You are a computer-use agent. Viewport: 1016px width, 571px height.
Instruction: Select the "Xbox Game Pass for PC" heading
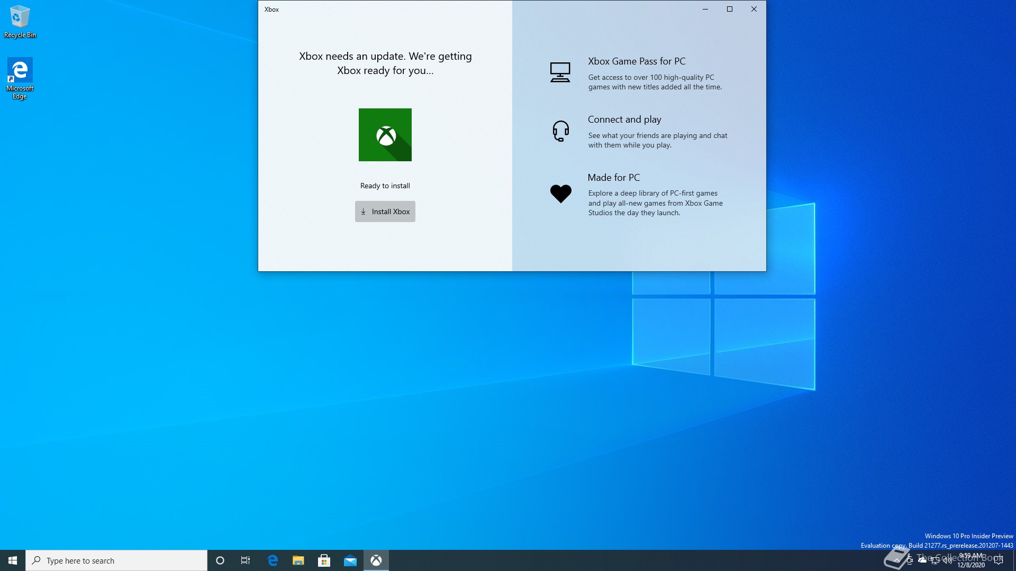pos(637,61)
